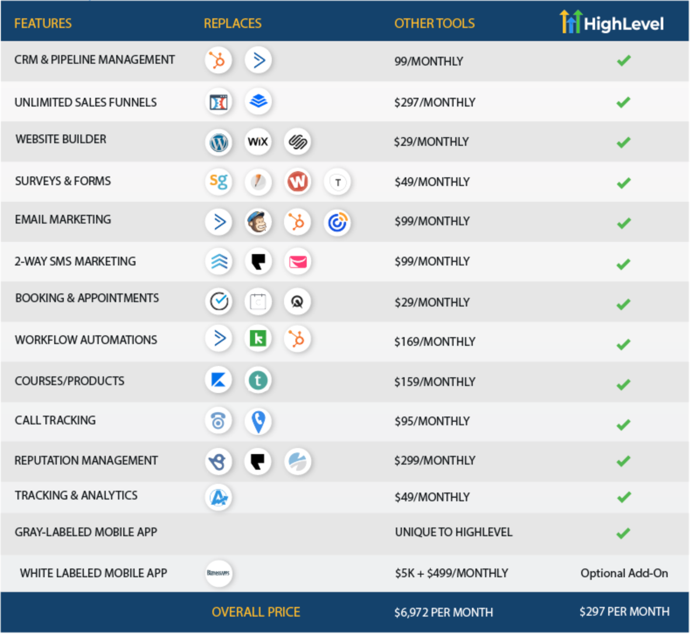
Task: Click the Squarespace logo icon
Action: pyautogui.click(x=298, y=142)
